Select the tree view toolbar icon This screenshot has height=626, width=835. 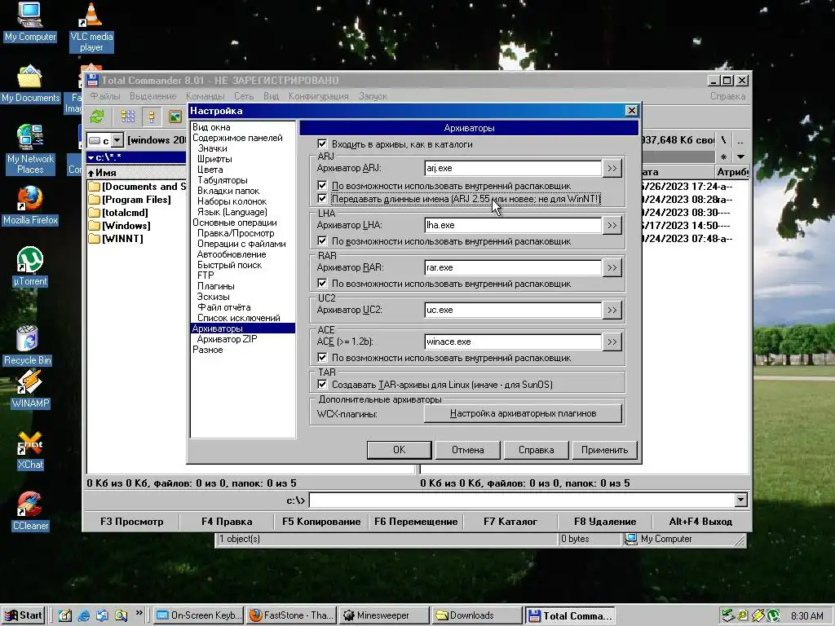152,116
